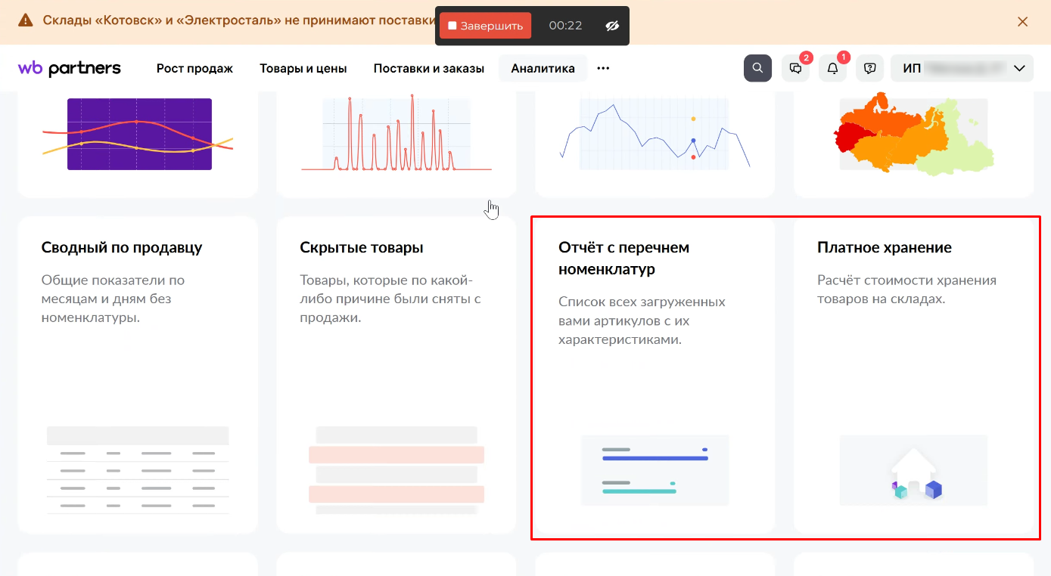Click description 'Товары, которые по какой-либо причине'
Viewport: 1051px width, 576px height.
coord(390,299)
